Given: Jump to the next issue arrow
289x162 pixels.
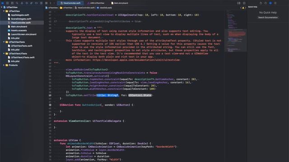Looking at the screenshot, I should (x=246, y=8).
